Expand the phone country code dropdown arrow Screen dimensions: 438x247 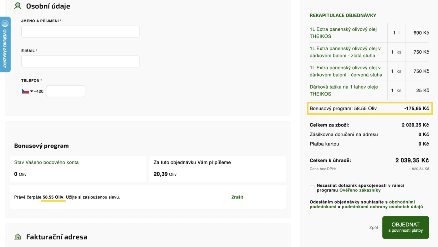(x=32, y=91)
